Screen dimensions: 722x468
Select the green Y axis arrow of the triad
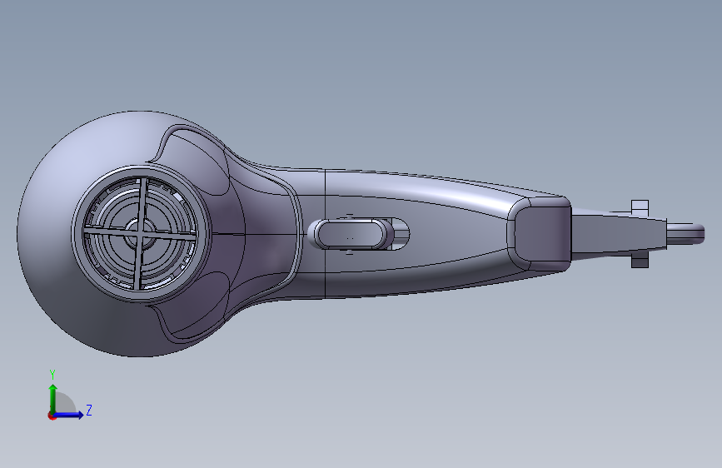(x=53, y=398)
